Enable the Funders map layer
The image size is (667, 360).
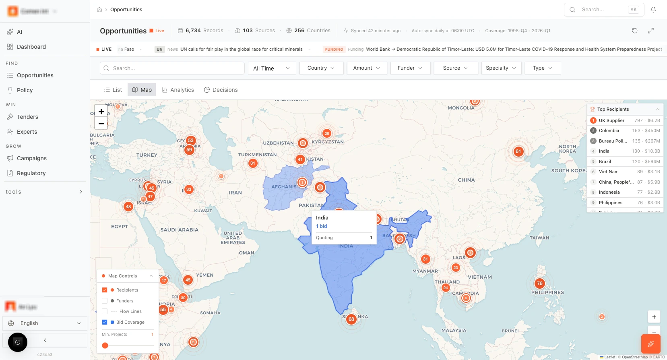tap(105, 301)
